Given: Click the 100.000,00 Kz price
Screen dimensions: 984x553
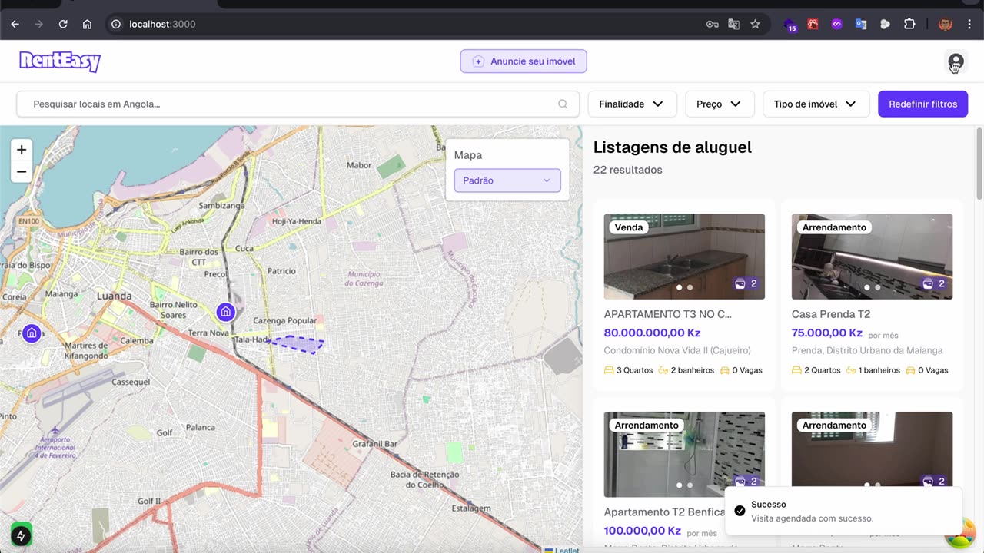Looking at the screenshot, I should pyautogui.click(x=643, y=531).
